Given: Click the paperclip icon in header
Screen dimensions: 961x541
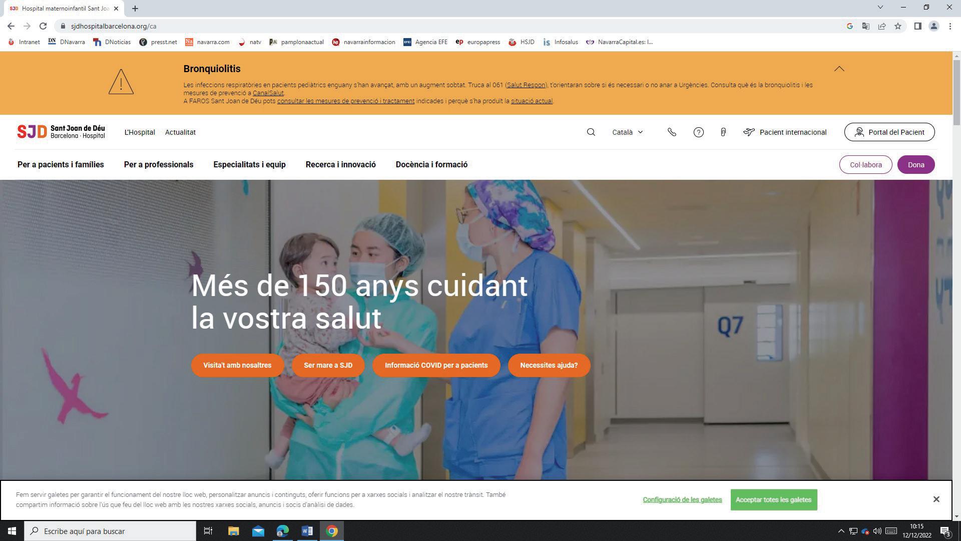Looking at the screenshot, I should (723, 132).
